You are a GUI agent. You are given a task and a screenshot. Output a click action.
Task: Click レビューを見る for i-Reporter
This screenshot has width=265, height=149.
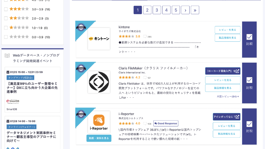[227, 126]
